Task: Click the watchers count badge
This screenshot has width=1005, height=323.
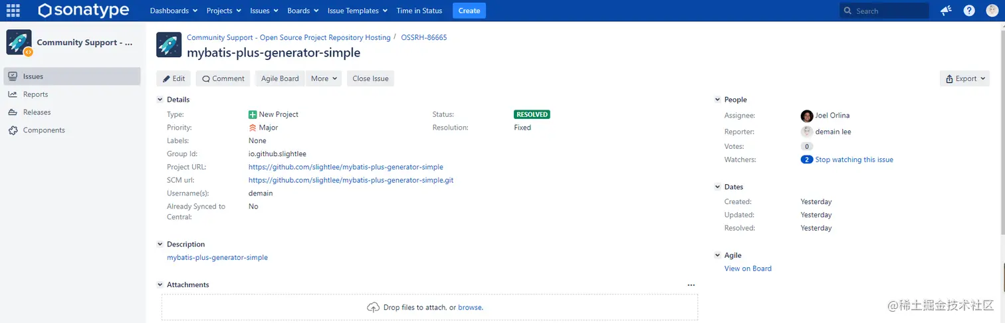Action: (807, 160)
